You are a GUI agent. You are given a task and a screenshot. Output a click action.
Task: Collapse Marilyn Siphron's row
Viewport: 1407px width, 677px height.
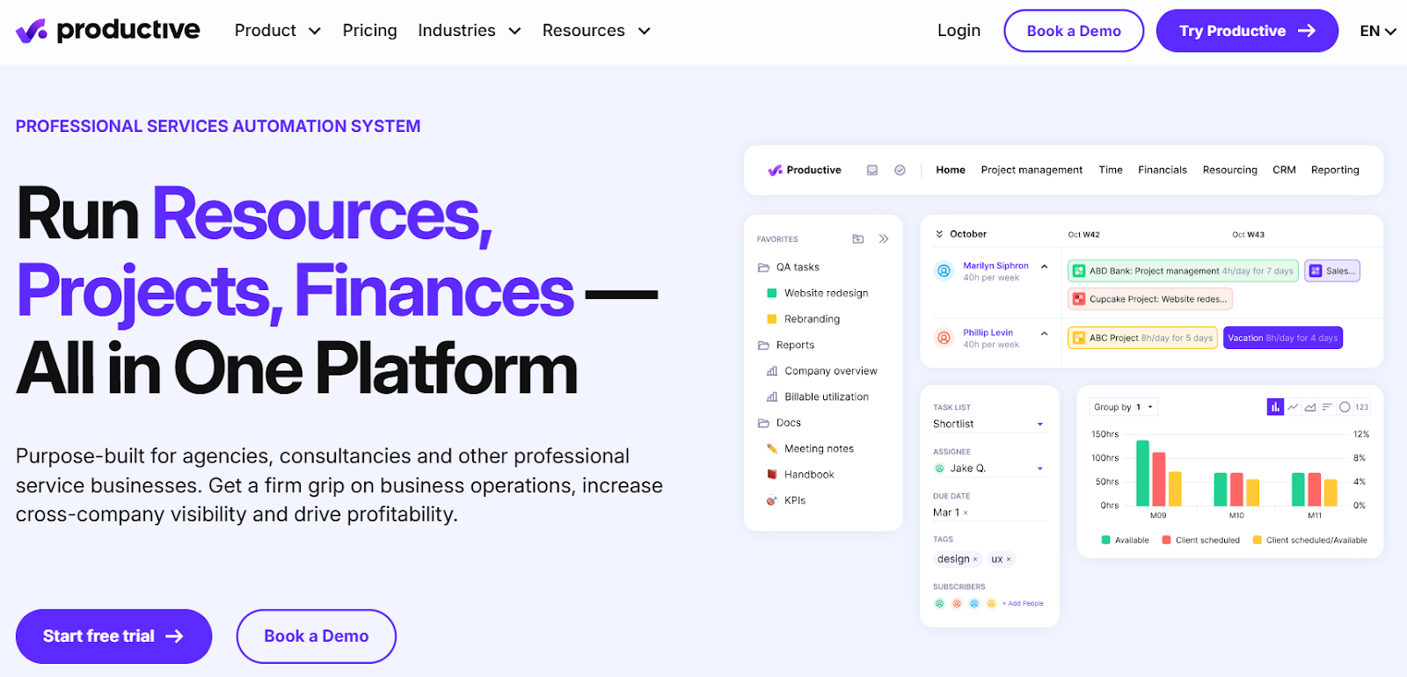coord(1045,266)
